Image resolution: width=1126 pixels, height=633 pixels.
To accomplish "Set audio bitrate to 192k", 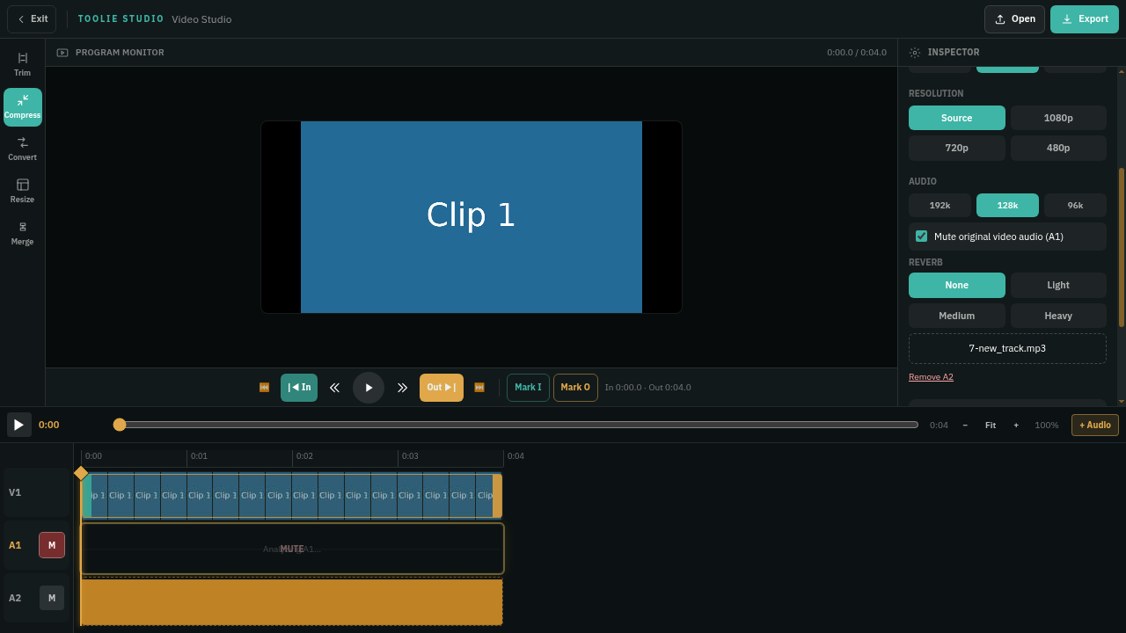I will coord(940,205).
